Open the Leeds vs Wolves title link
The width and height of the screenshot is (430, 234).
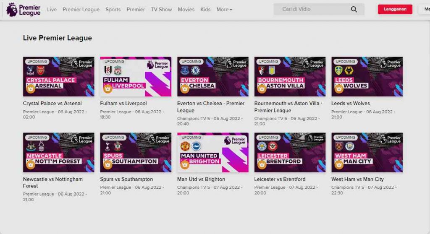[x=351, y=103]
